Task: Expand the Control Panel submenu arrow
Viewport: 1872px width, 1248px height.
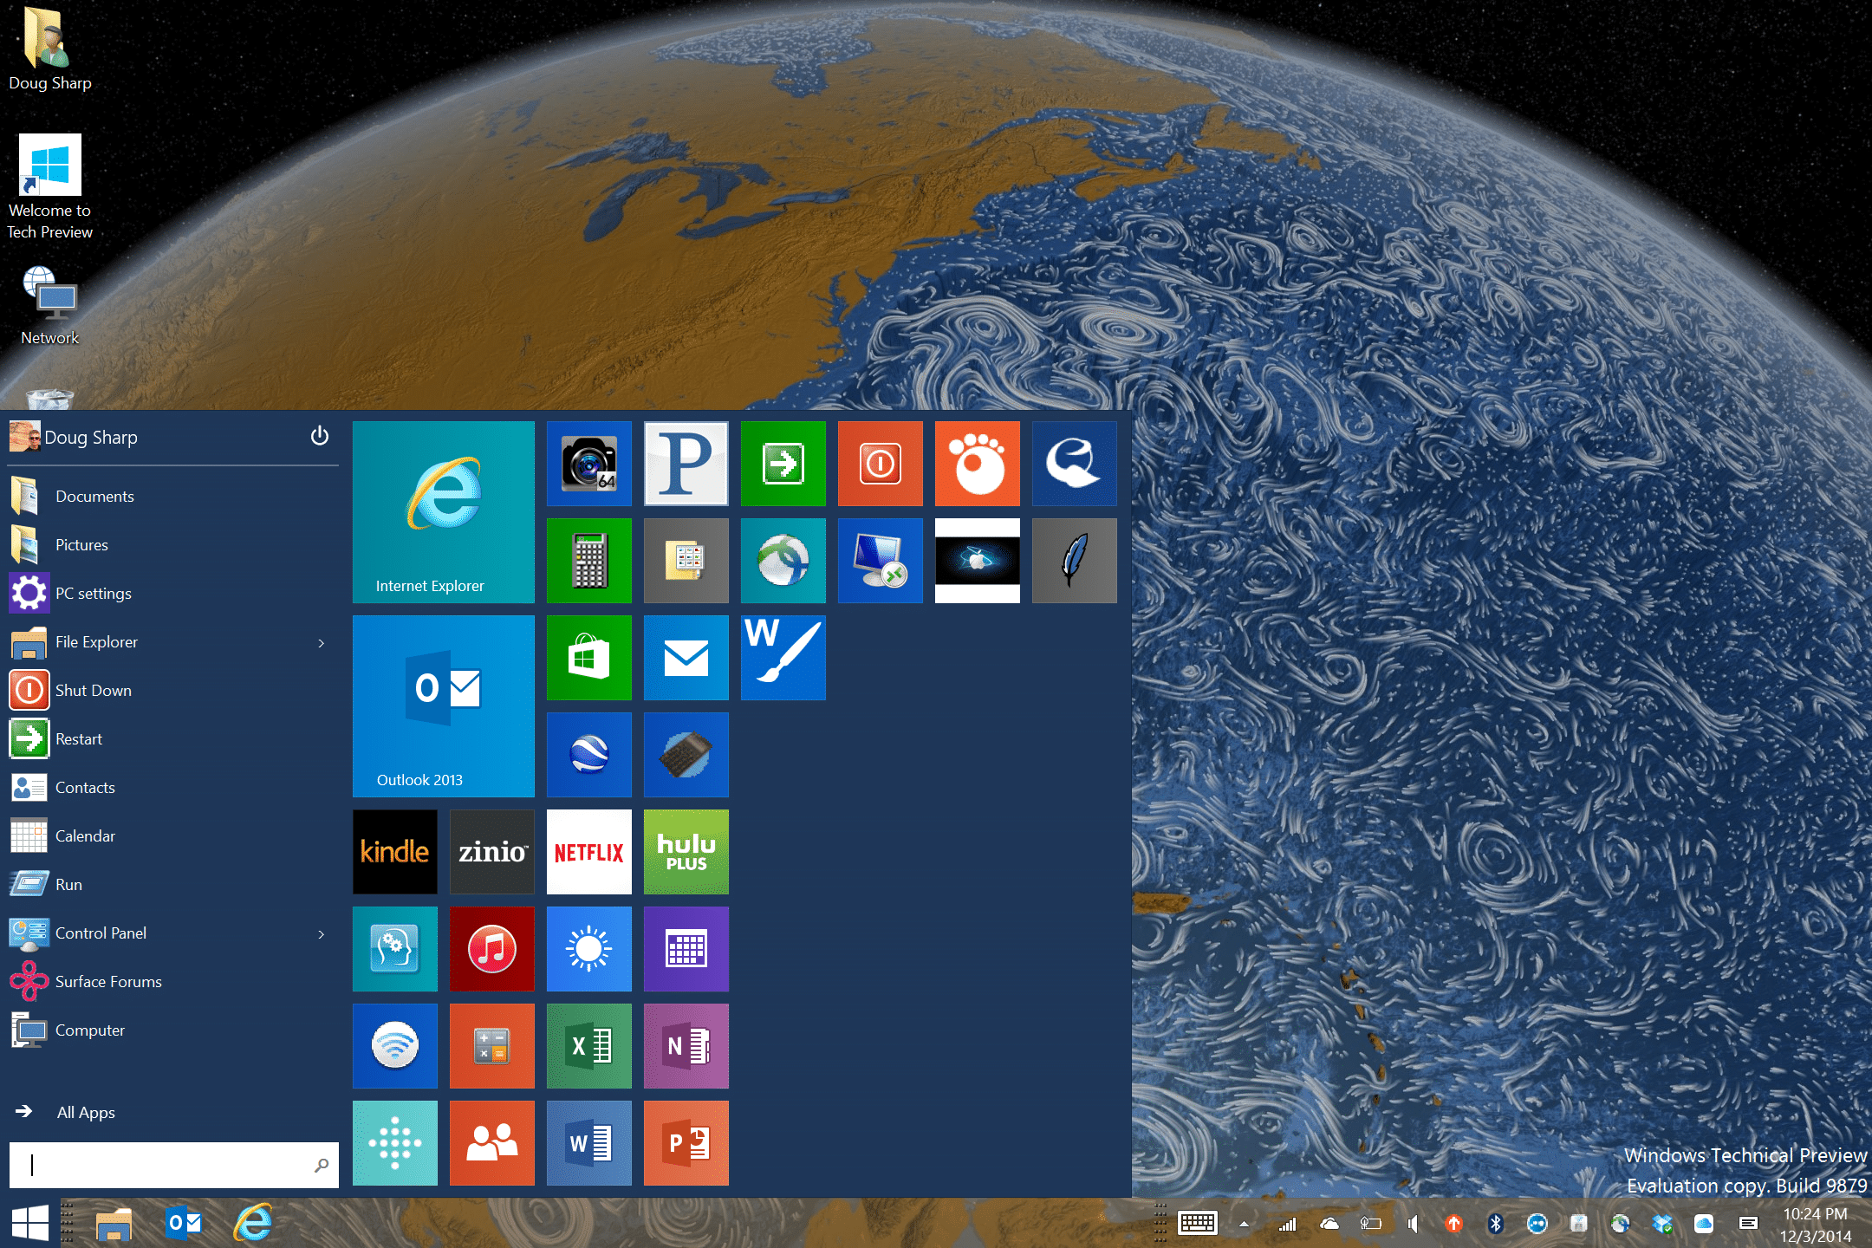Action: click(x=322, y=934)
